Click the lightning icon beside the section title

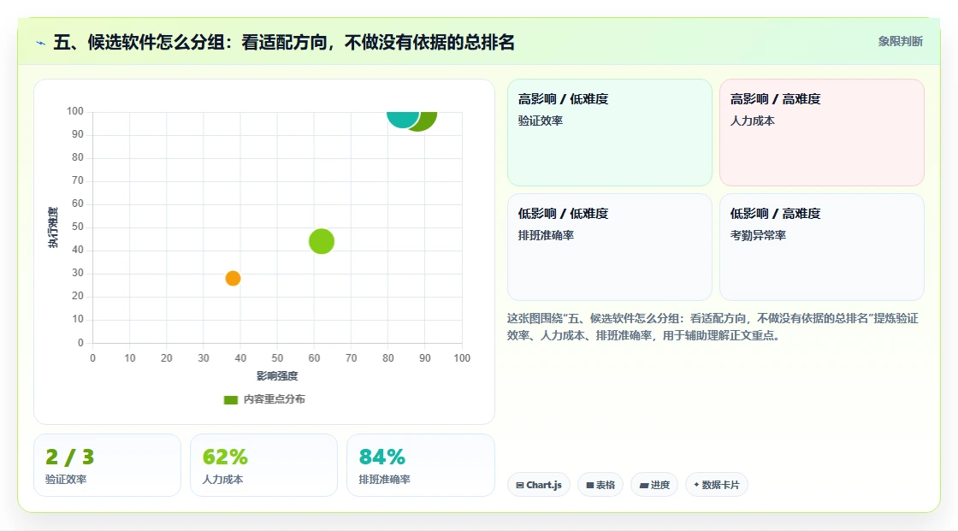[x=41, y=43]
